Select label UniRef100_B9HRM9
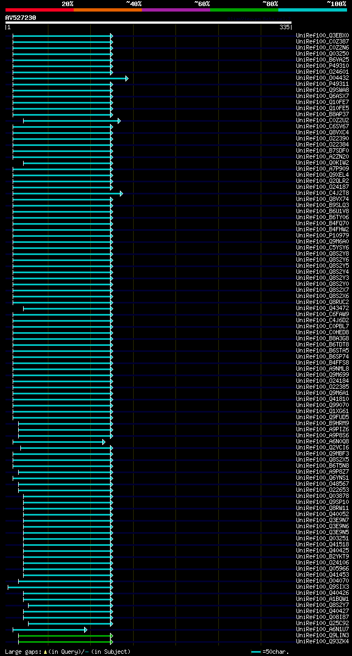Screen dimensions: 352x656 coord(322,424)
